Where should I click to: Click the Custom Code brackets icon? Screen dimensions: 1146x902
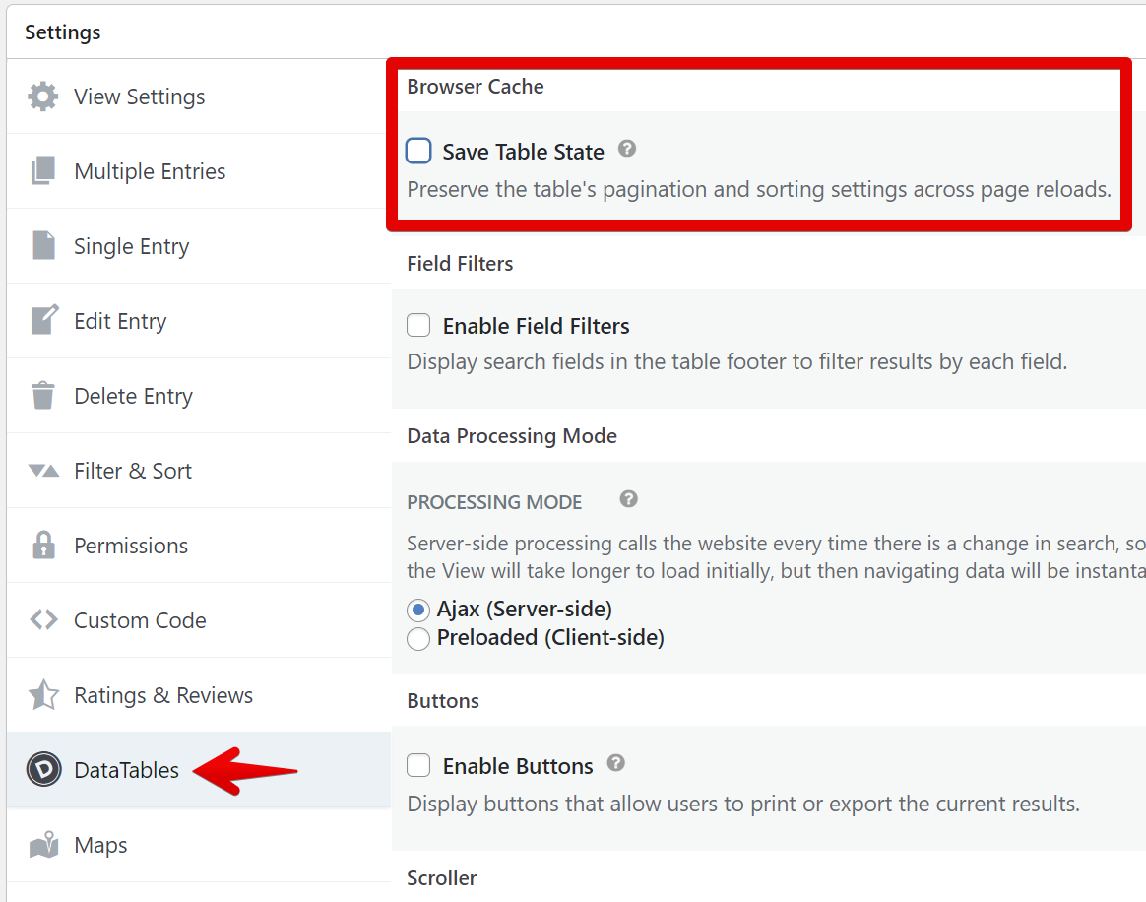(43, 620)
